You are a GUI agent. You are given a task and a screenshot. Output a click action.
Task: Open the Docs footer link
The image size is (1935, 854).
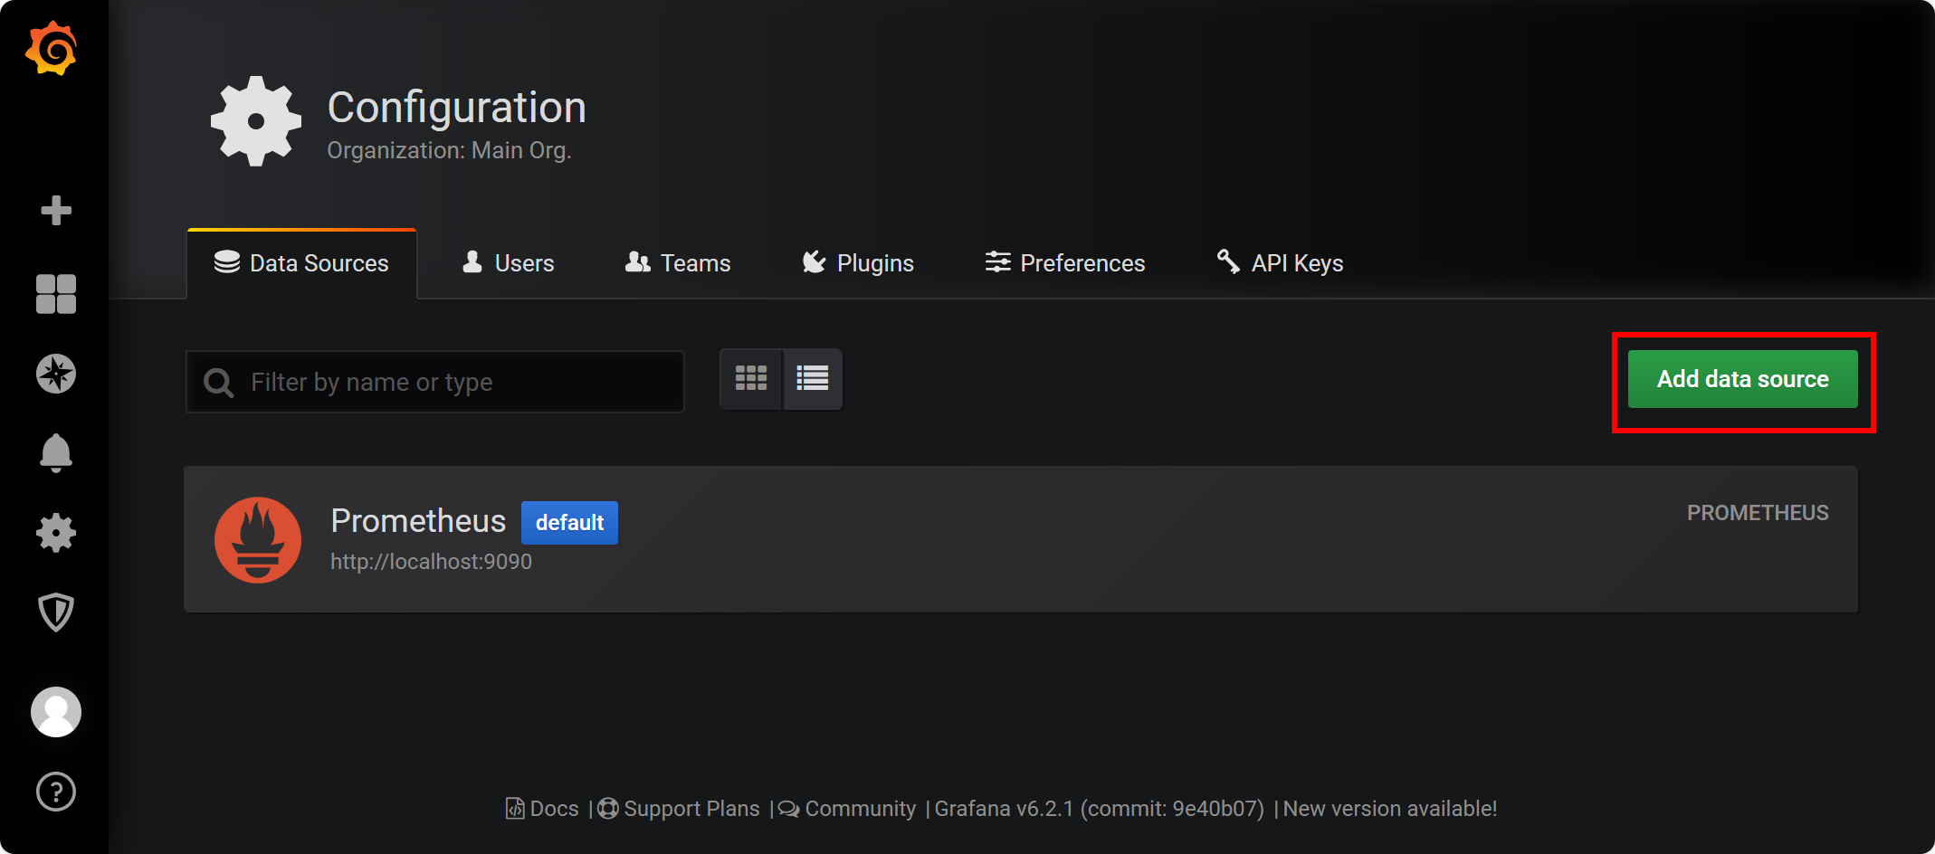pos(542,809)
